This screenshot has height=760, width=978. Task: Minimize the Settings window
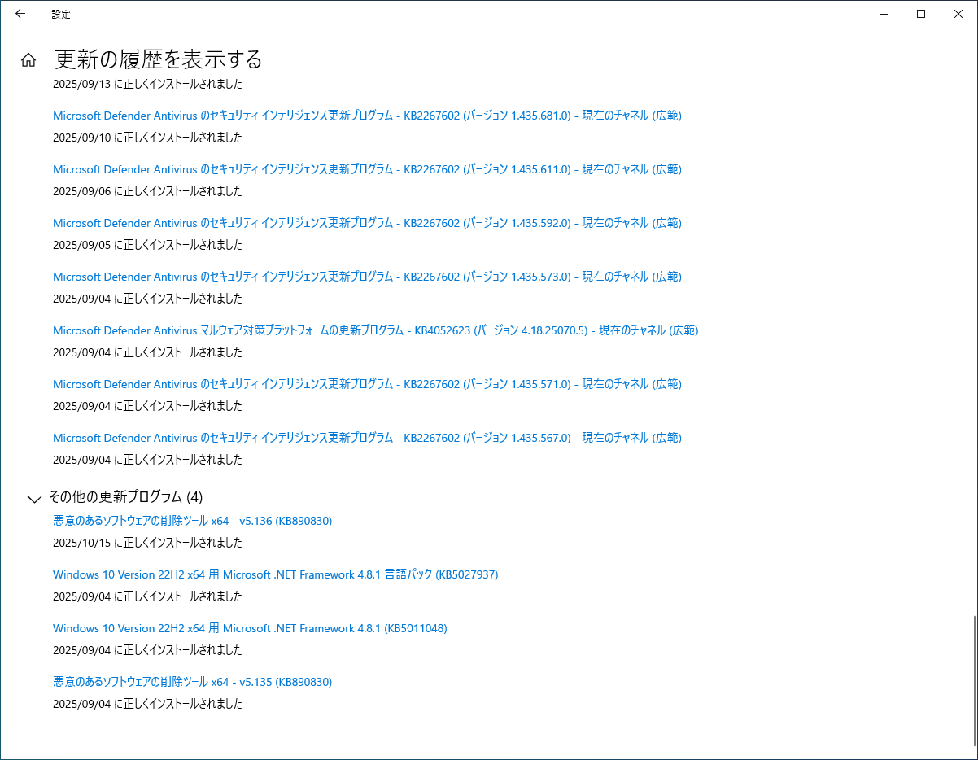(884, 14)
